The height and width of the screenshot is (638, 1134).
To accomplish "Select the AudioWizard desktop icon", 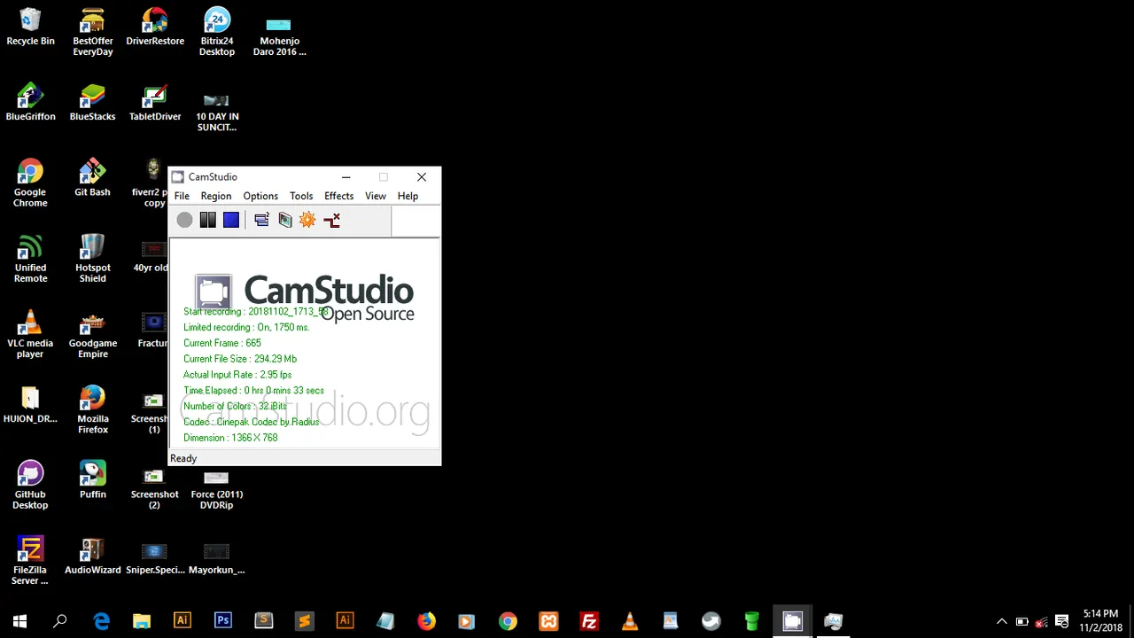I will (93, 555).
